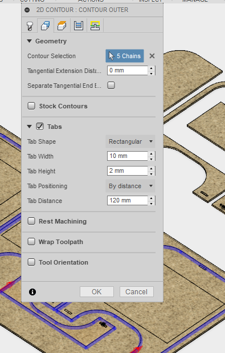Collapse the Tabs section
This screenshot has height=353, width=225.
tap(29, 127)
